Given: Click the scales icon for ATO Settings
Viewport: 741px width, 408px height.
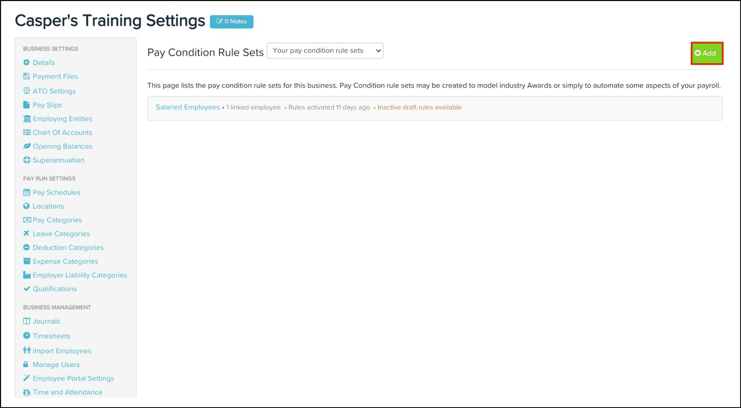Looking at the screenshot, I should click(26, 91).
